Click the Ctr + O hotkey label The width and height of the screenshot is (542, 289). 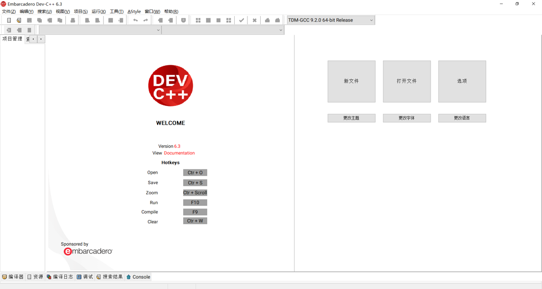[195, 173]
